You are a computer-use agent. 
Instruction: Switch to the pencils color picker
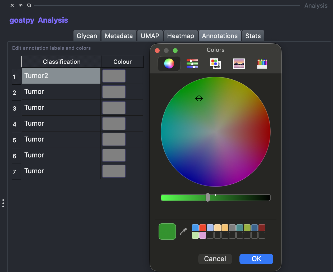[262, 64]
